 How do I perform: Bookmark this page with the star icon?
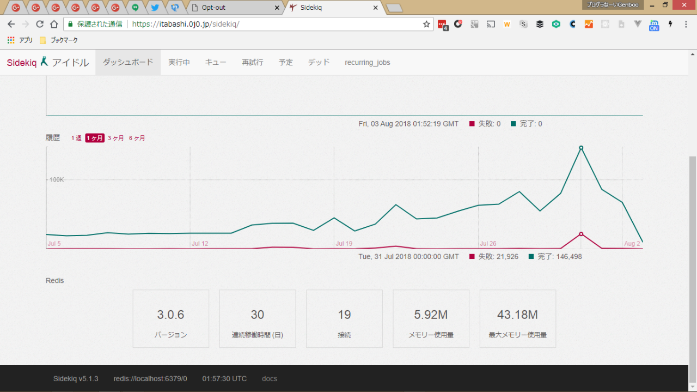pyautogui.click(x=426, y=24)
